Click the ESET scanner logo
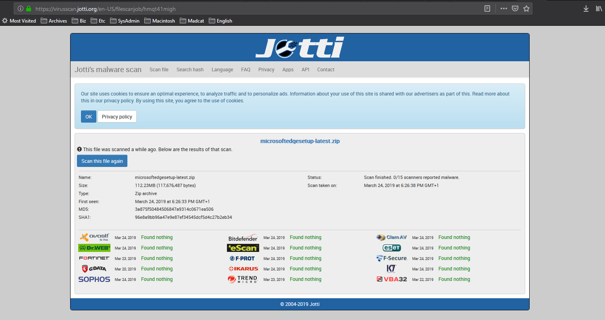Viewport: 605px width, 320px height. click(392, 248)
